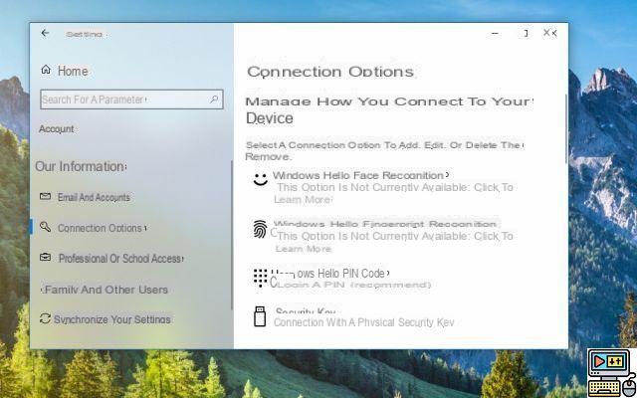This screenshot has height=398, width=637.
Task: Expand Windows Hello Fingerprint Recognition option
Action: point(385,224)
